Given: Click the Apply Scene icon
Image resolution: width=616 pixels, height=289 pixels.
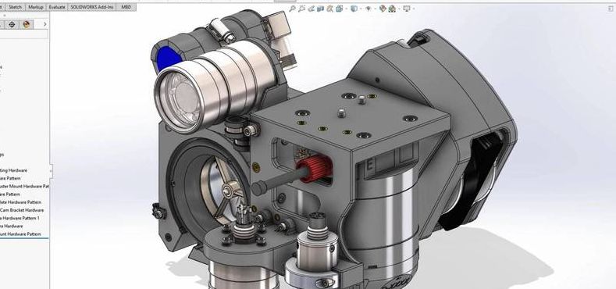Looking at the screenshot, I should (x=392, y=9).
